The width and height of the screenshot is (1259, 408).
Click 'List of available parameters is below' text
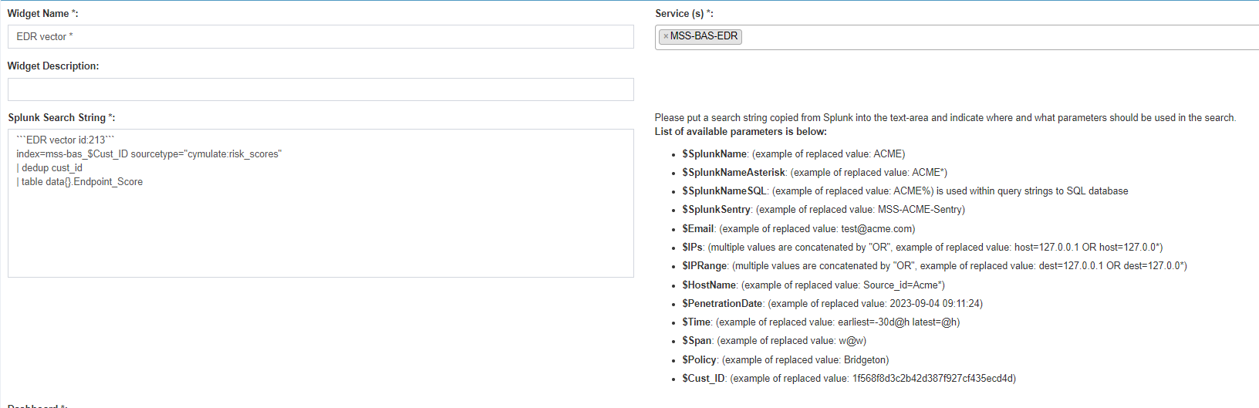tap(741, 131)
